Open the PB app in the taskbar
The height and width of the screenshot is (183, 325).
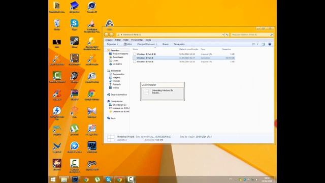[75, 179]
